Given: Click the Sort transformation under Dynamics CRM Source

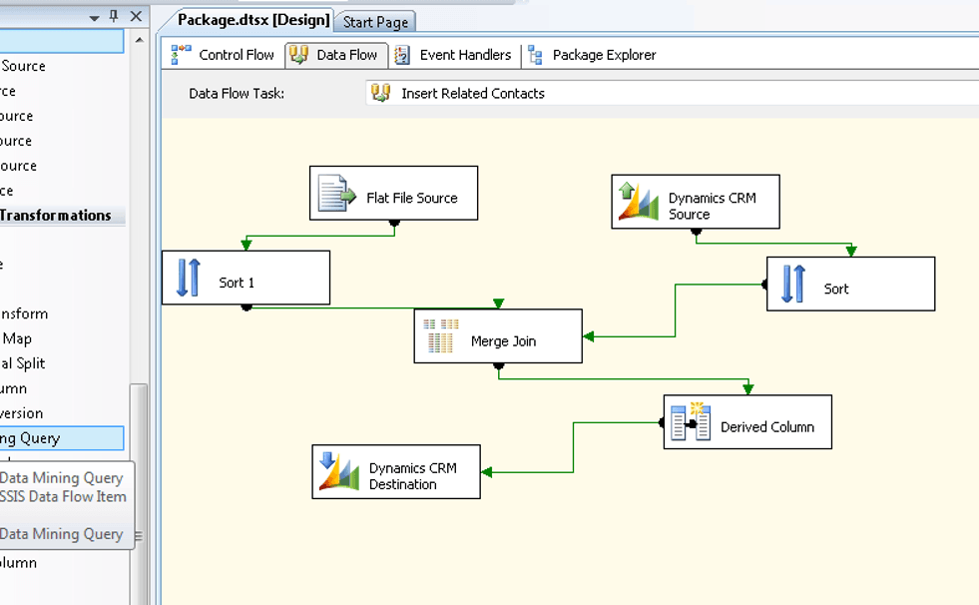Looking at the screenshot, I should [x=850, y=285].
